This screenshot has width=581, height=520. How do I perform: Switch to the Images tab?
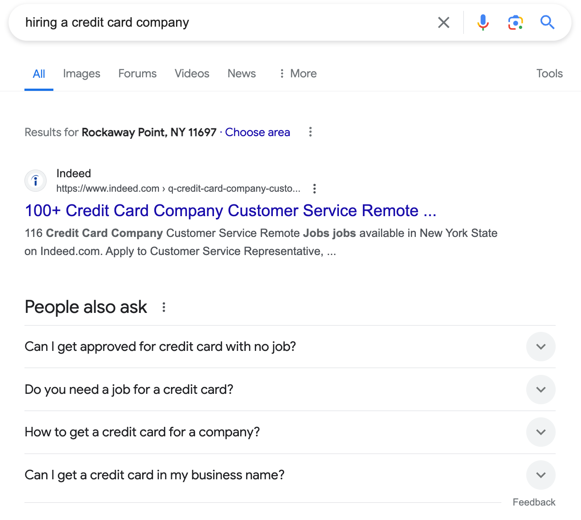(81, 73)
